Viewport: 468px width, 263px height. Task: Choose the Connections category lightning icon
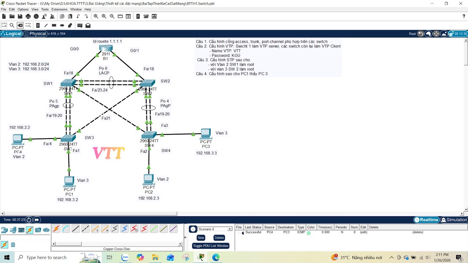pos(30,230)
